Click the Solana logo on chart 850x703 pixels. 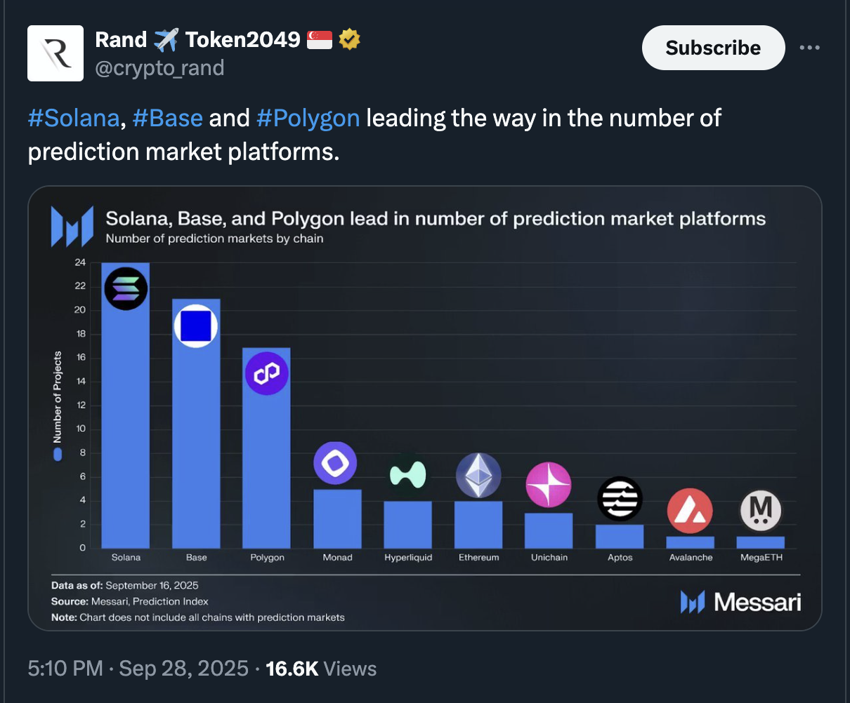coord(126,288)
